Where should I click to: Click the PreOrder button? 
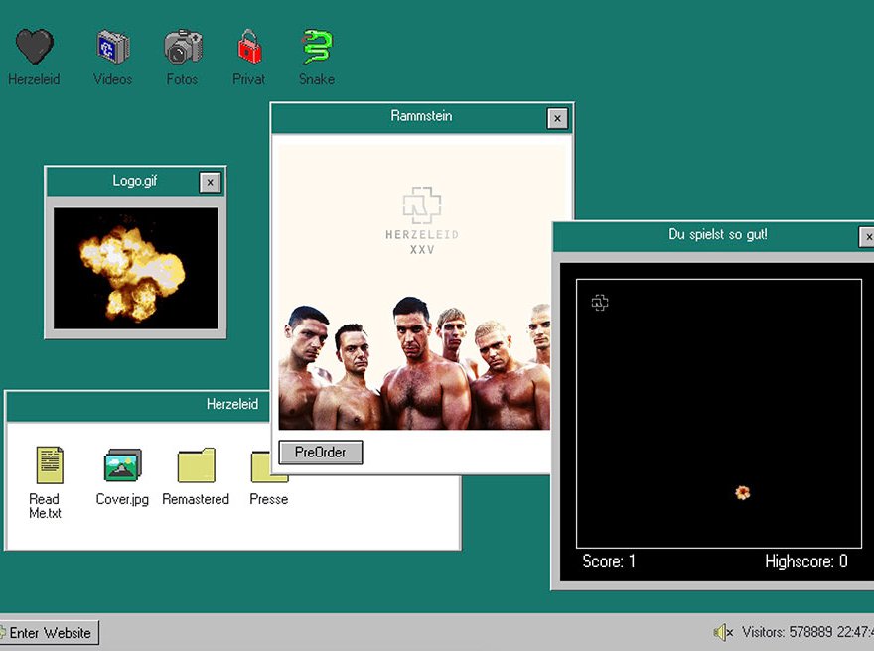tap(321, 453)
